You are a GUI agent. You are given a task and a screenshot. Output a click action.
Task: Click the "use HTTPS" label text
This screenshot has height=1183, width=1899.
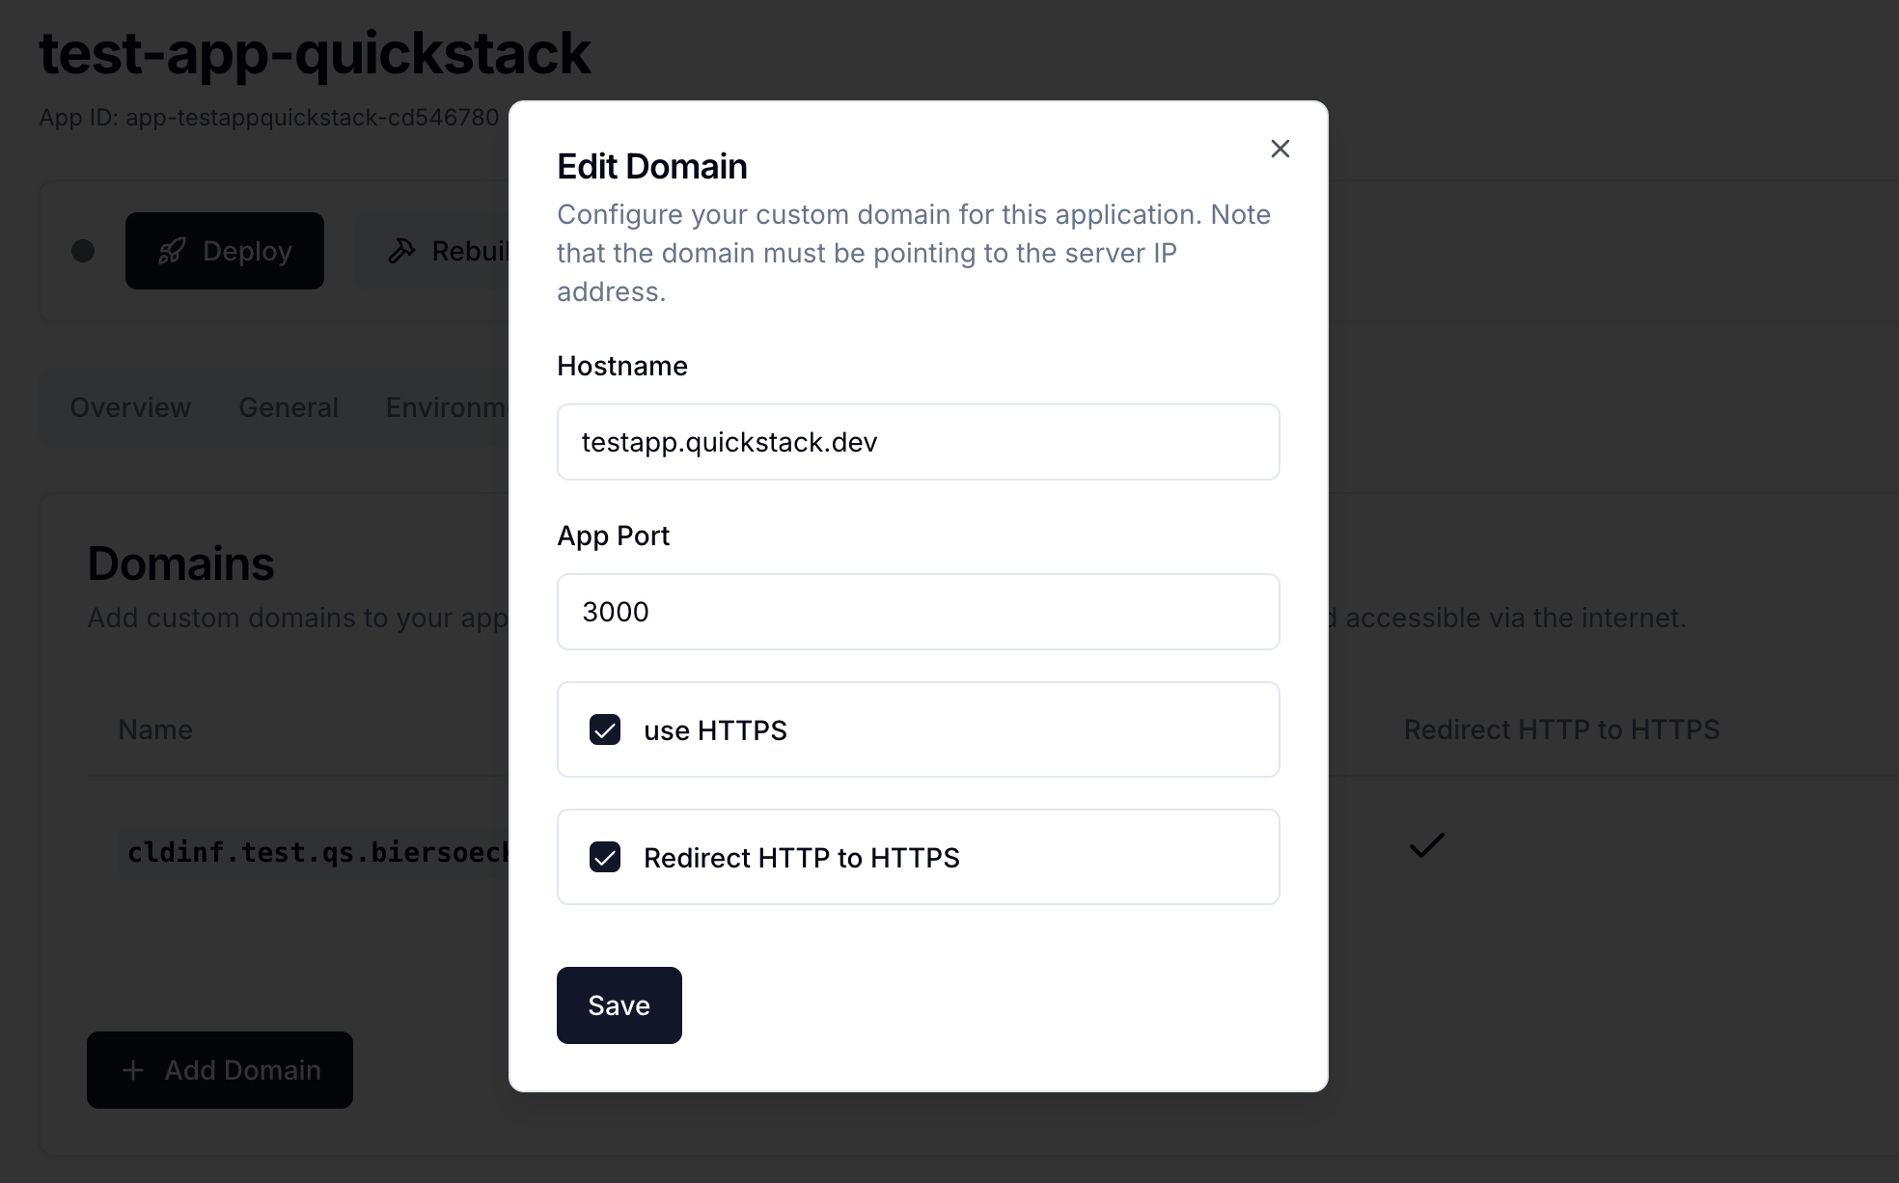click(x=715, y=730)
